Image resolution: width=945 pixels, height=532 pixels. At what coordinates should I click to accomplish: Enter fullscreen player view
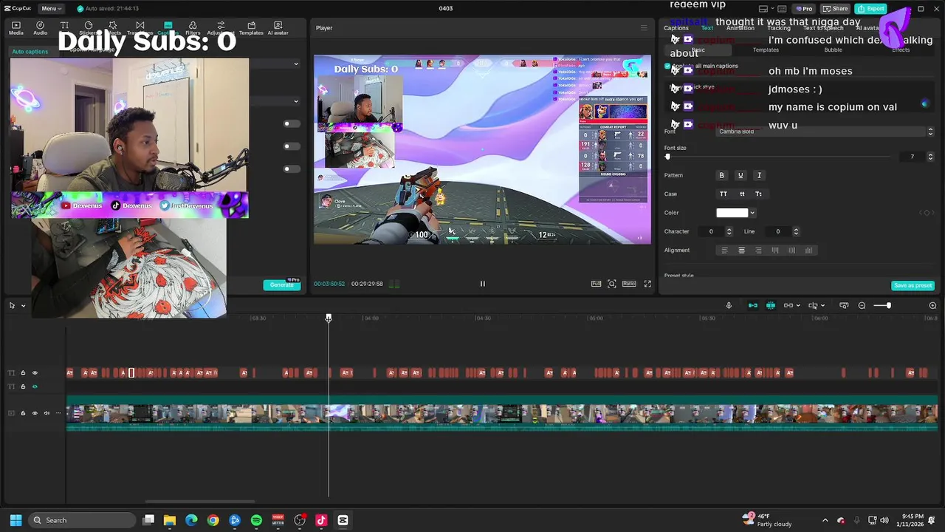click(647, 284)
